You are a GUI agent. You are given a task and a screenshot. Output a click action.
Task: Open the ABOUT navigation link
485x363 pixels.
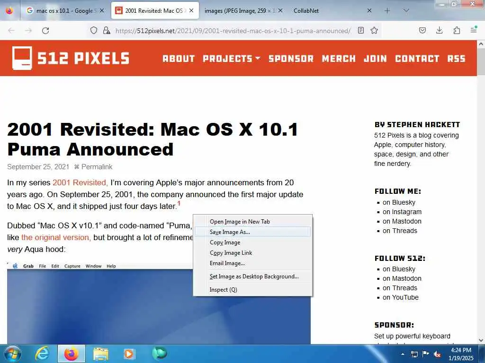pyautogui.click(x=179, y=58)
